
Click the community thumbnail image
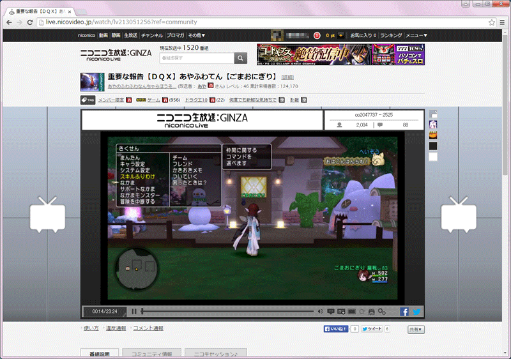pyautogui.click(x=92, y=82)
